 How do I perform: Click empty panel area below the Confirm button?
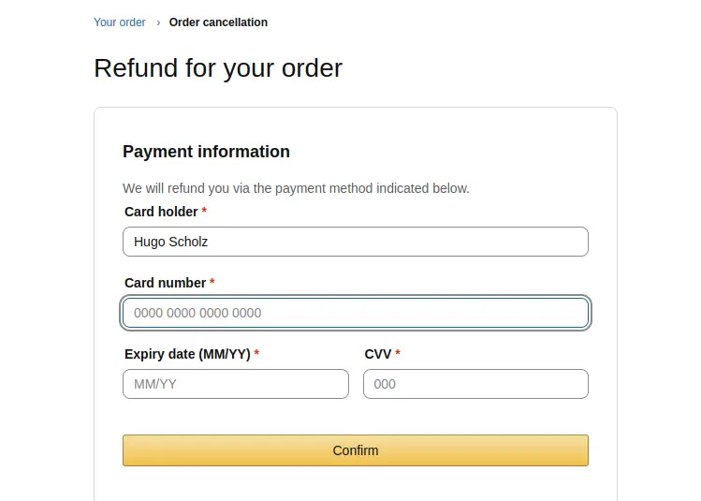pyautogui.click(x=356, y=485)
